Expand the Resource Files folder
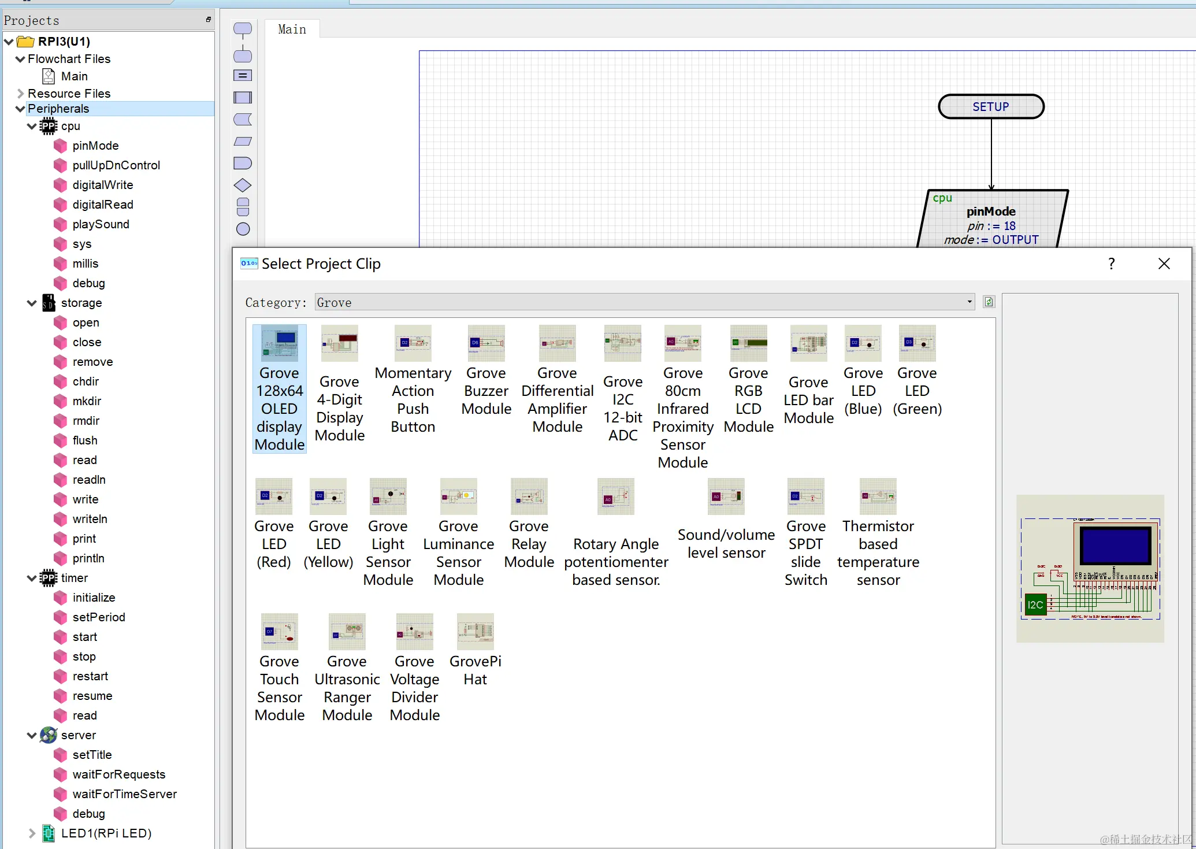Image resolution: width=1196 pixels, height=849 pixels. [20, 94]
